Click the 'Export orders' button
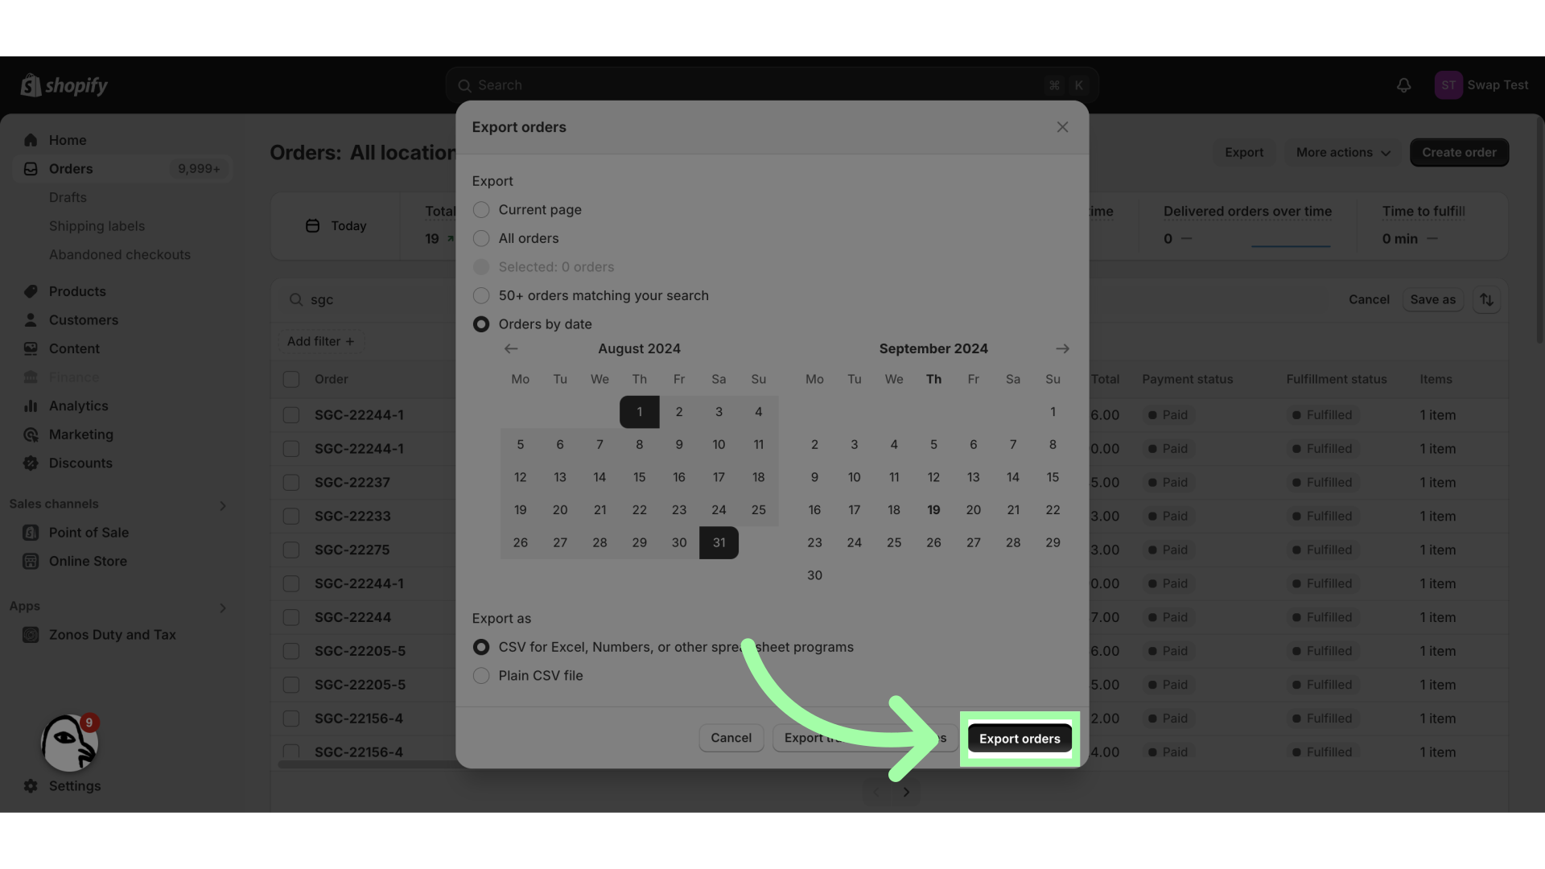 1019,737
